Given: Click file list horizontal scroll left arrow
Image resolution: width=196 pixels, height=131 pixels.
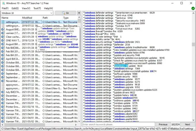Looking at the screenshot, I should tap(2, 125).
